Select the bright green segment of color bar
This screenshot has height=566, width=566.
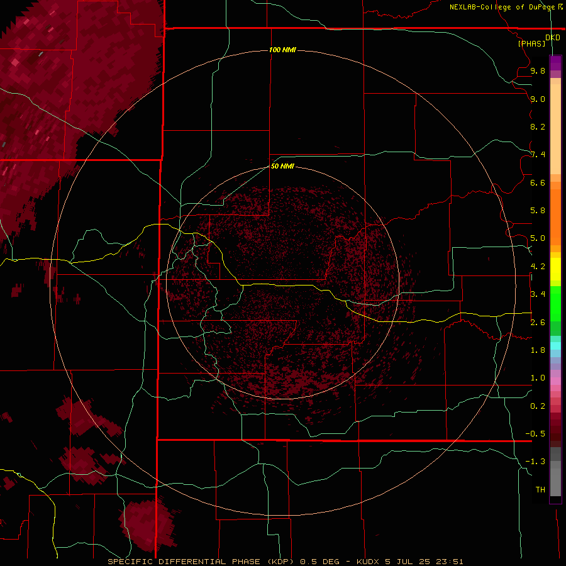click(x=555, y=303)
